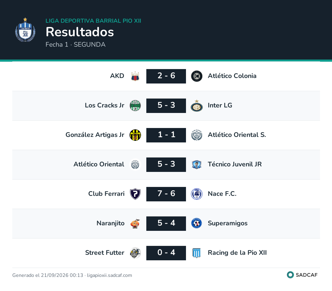
Task: Click the LIGA DEPORTIVA BARRIAL PIO XII heading
Action: coord(93,21)
